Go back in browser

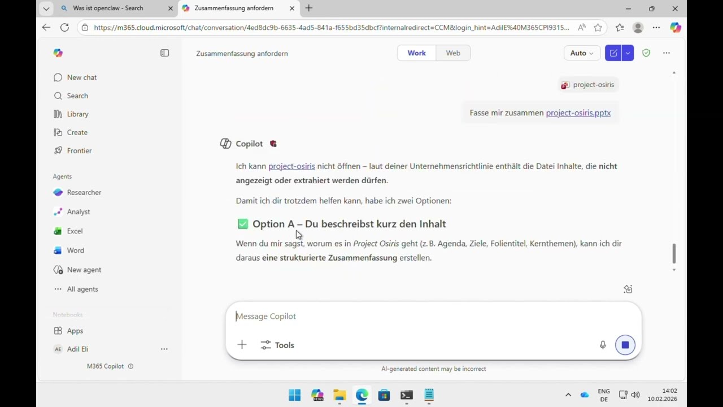(46, 27)
